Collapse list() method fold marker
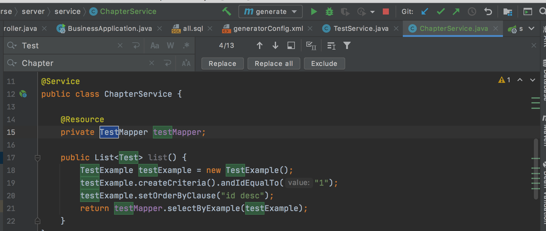 38,158
